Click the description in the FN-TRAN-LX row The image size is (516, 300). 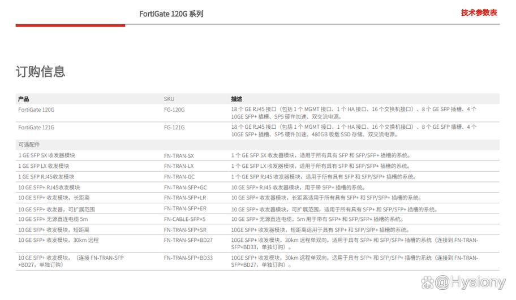pyautogui.click(x=321, y=166)
